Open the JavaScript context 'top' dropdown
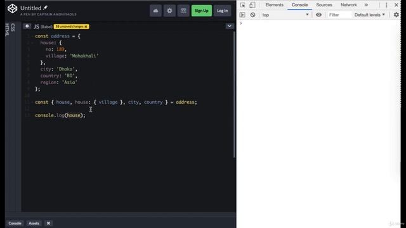406x228 pixels. coord(285,15)
